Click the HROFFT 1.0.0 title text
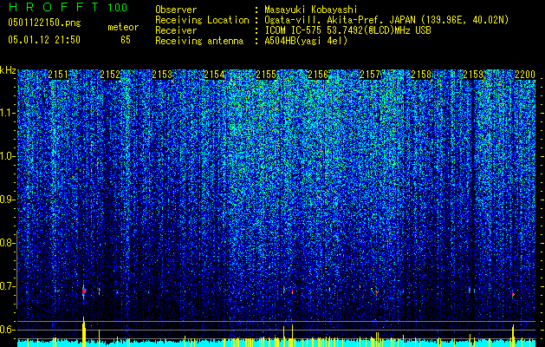Image resolution: width=545 pixels, height=347 pixels. (68, 7)
